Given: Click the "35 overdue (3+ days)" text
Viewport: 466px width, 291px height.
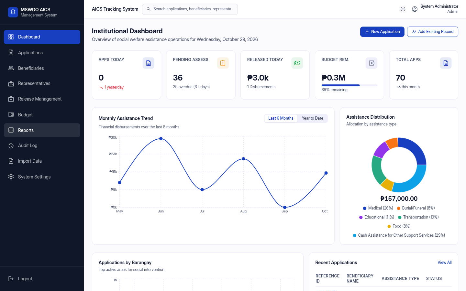Looking at the screenshot, I should [191, 87].
